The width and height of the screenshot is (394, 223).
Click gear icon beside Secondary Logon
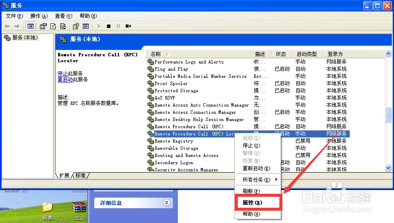(x=151, y=162)
